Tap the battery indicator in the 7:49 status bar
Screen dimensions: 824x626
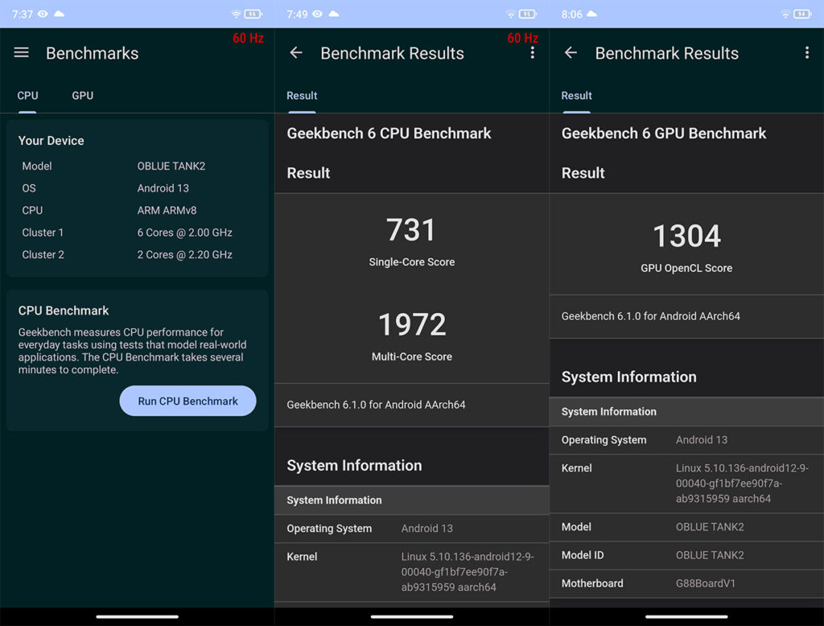point(528,14)
